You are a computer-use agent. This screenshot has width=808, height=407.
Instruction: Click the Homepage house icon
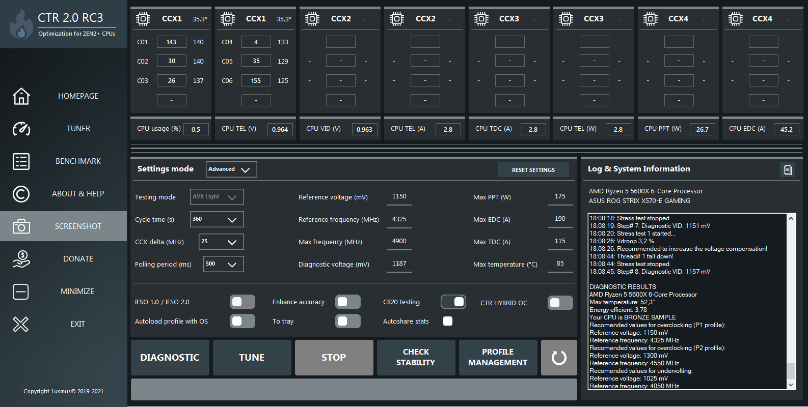[x=21, y=96]
